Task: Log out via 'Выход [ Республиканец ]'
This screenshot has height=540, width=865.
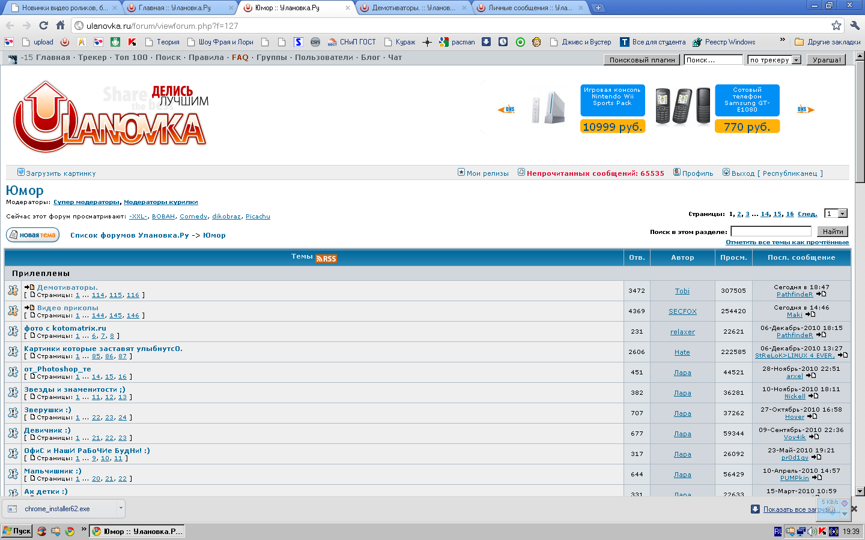Action: pyautogui.click(x=777, y=173)
